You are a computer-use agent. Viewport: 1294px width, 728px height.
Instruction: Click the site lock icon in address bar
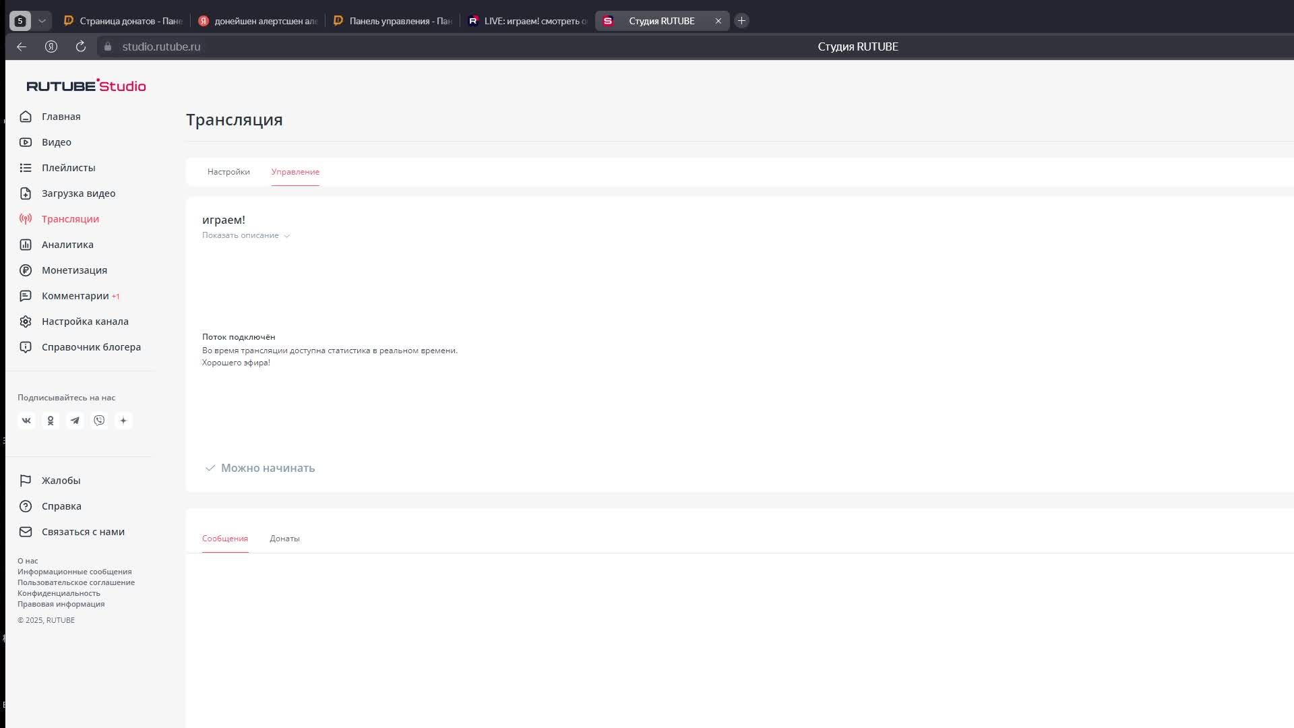[x=108, y=47]
